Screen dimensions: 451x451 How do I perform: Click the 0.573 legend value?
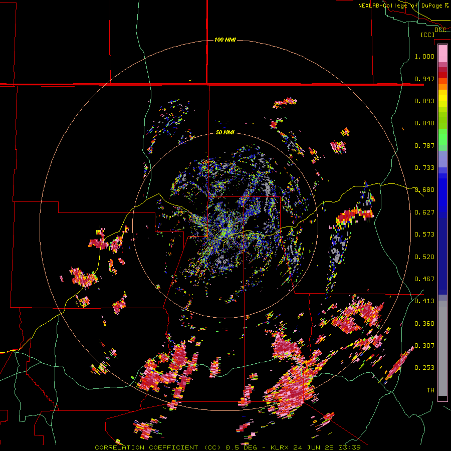(x=424, y=235)
